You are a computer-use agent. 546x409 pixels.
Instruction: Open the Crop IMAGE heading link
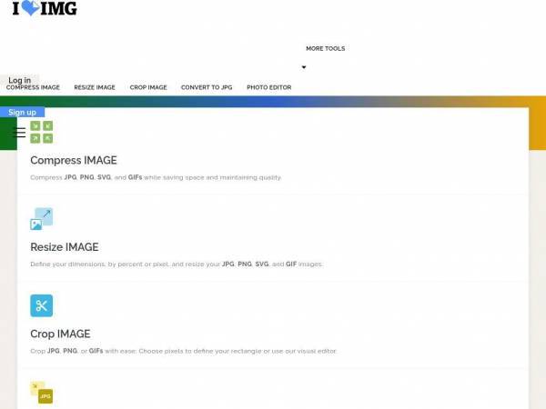pyautogui.click(x=60, y=334)
